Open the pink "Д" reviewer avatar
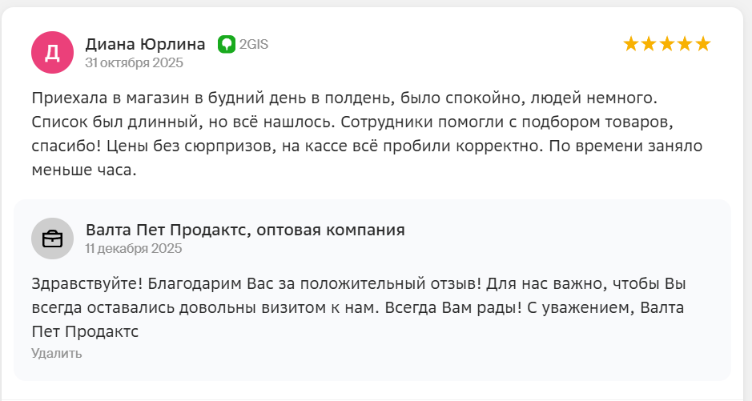 52,52
